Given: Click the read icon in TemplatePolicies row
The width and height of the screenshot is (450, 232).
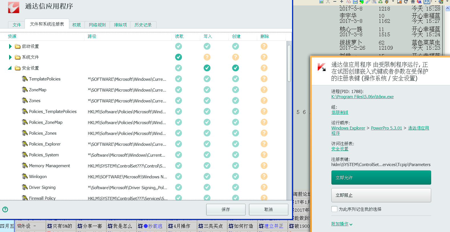Looking at the screenshot, I should pos(179,79).
